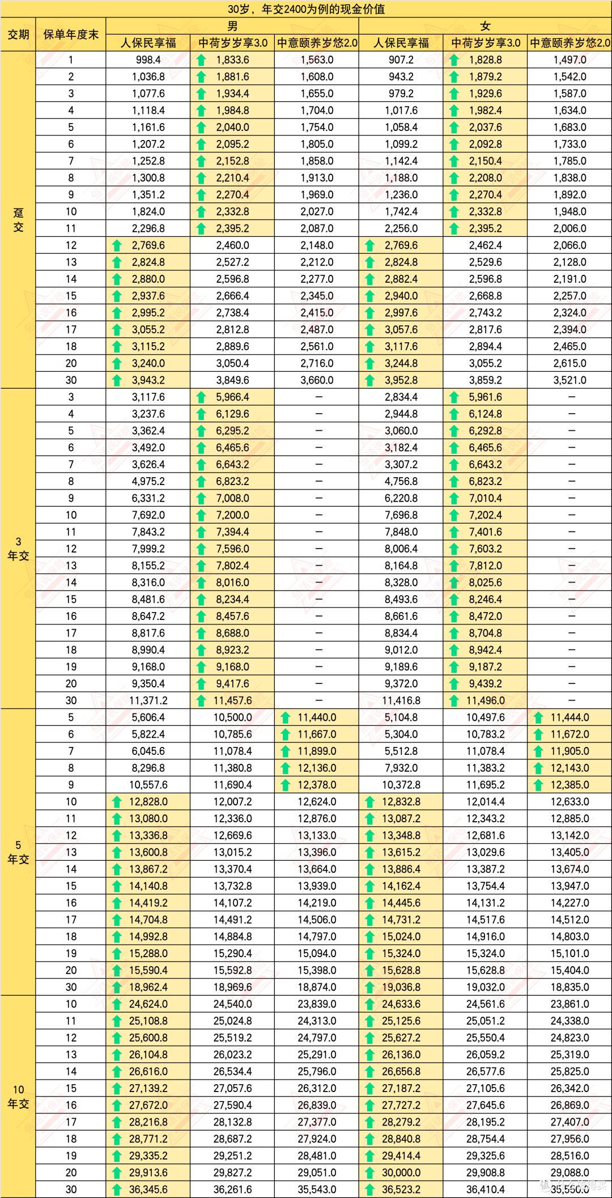The height and width of the screenshot is (1198, 612).
Task: Click green up arrow beside 11,672.0
Action: (538, 735)
